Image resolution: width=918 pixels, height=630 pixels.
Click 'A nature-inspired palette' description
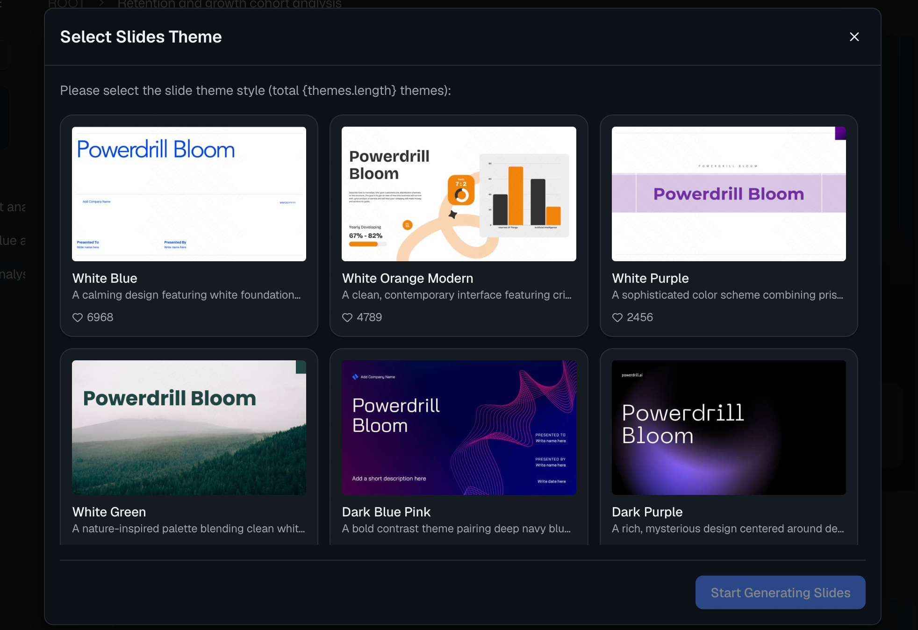188,529
